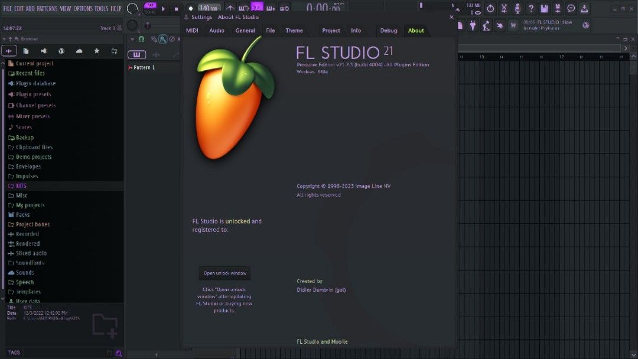This screenshot has width=638, height=359.
Task: Open the help question mark icon
Action: (x=531, y=9)
